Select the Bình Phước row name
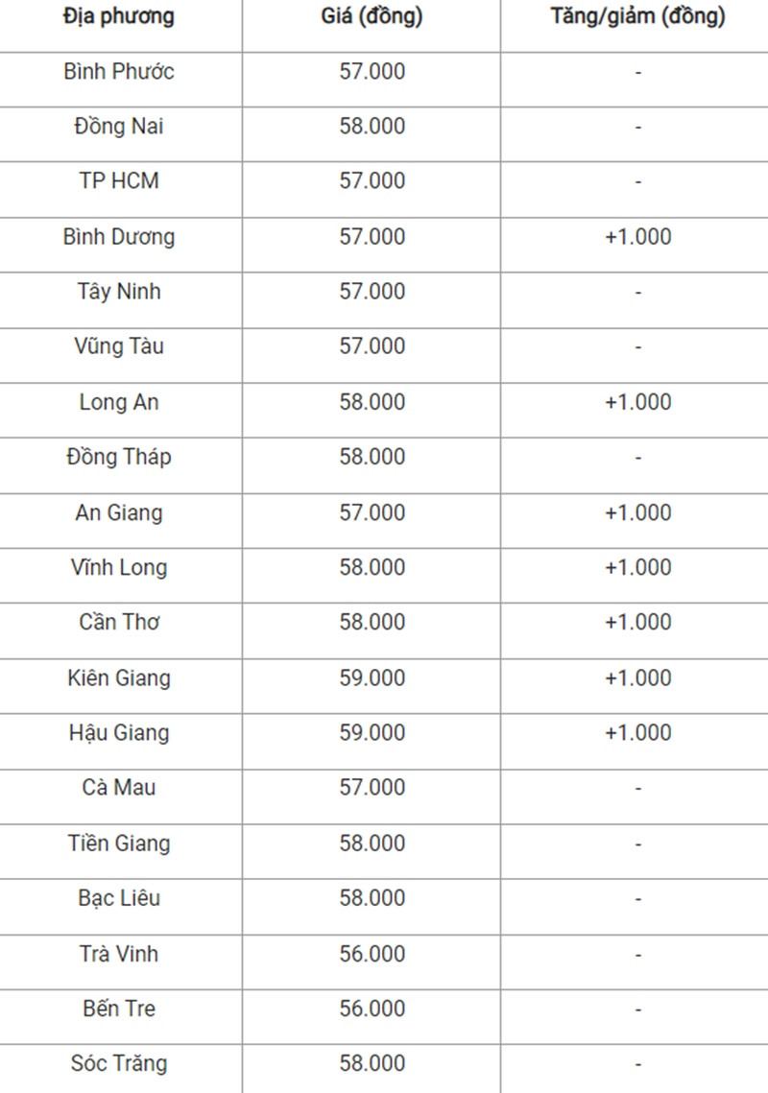The height and width of the screenshot is (1093, 768). click(x=119, y=72)
